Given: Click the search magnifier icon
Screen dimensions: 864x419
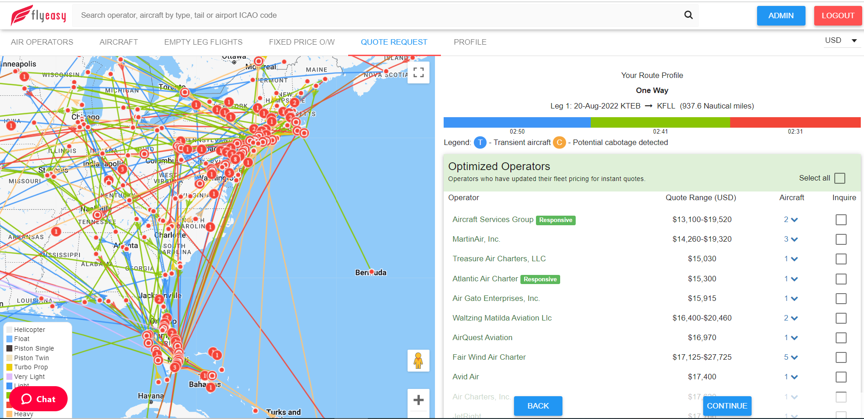Looking at the screenshot, I should coord(688,15).
